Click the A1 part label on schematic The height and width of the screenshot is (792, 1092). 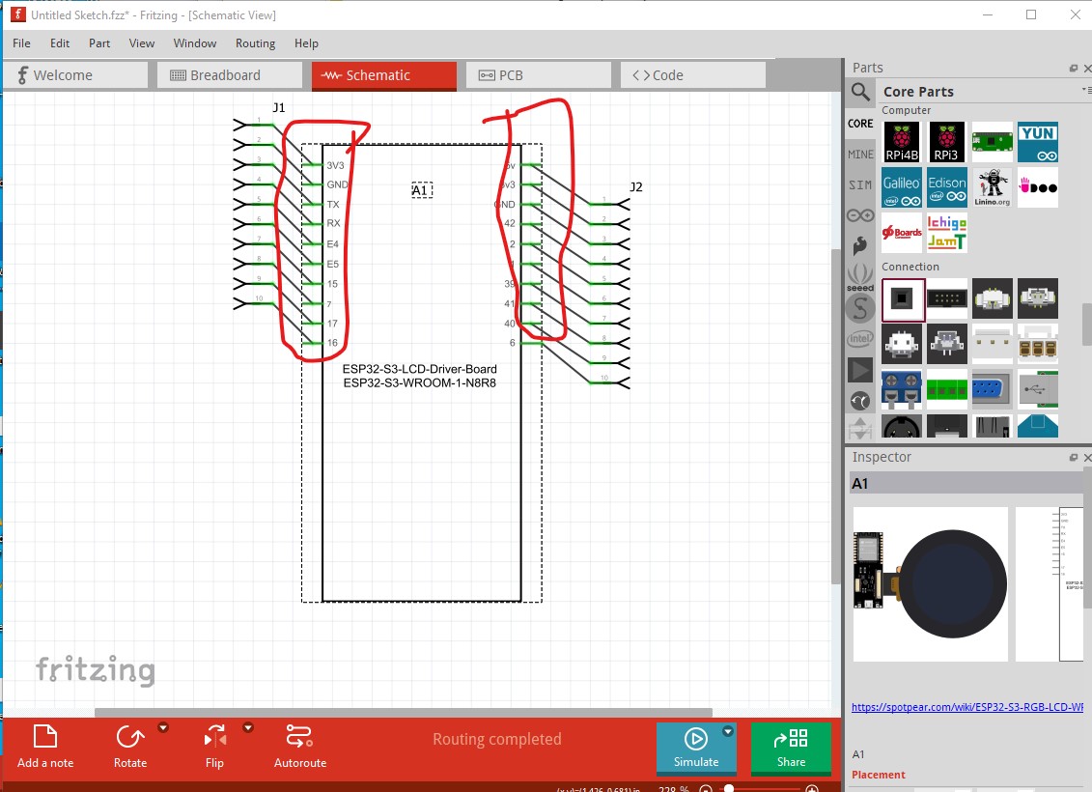421,190
